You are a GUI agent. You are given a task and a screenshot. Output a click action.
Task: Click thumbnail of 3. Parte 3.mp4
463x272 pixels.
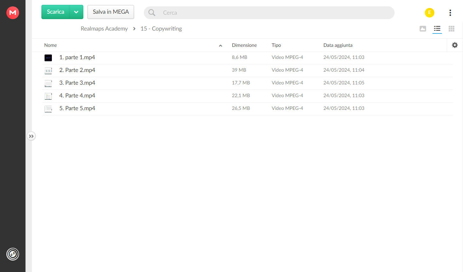48,83
